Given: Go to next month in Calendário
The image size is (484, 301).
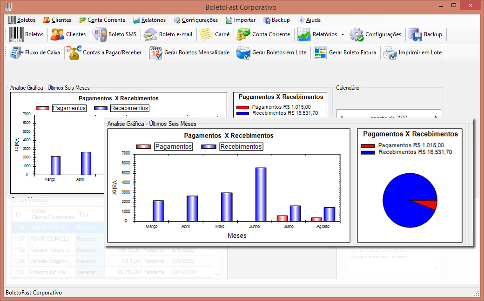Looking at the screenshot, I should (x=436, y=117).
